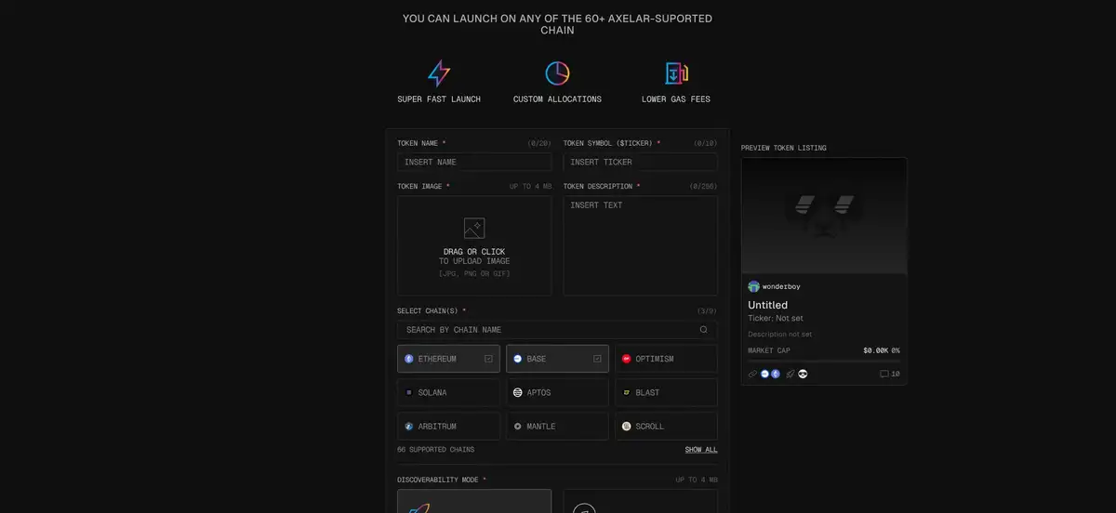Click the comments icon on preview card
The image size is (1116, 513).
[884, 374]
